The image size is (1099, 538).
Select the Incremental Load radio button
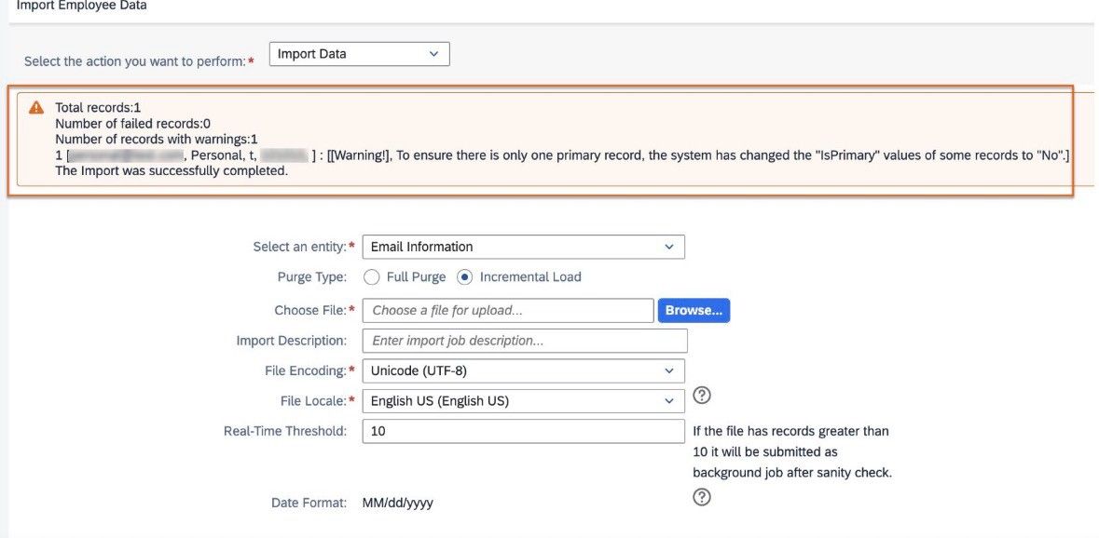point(464,277)
